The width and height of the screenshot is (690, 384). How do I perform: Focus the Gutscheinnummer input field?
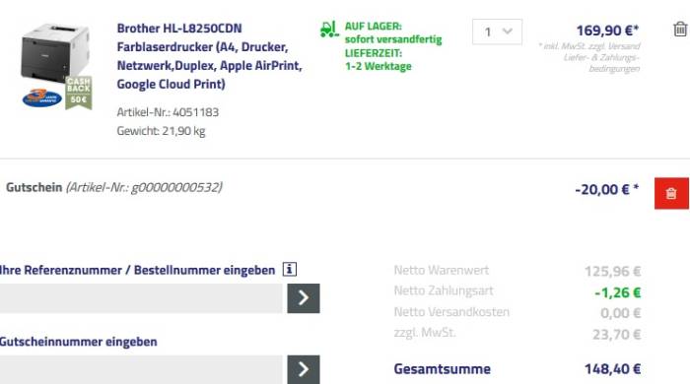(141, 369)
